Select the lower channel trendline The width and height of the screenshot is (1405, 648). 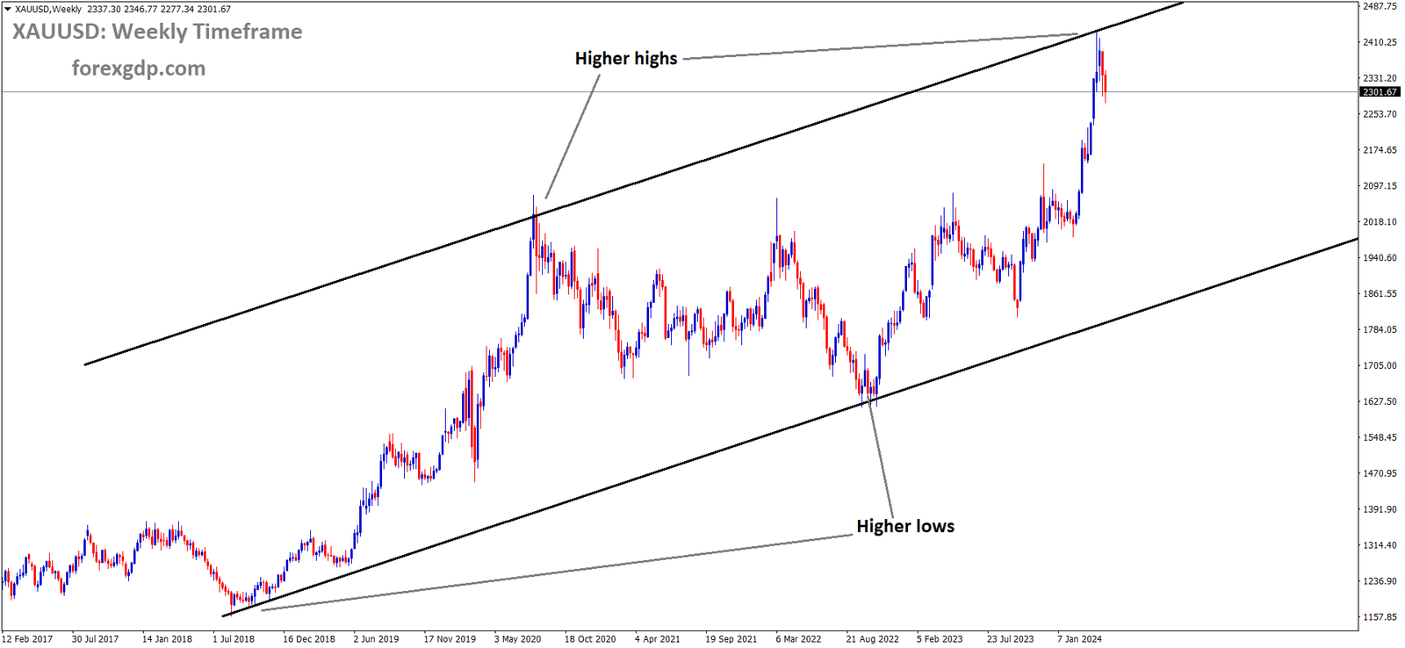[790, 427]
